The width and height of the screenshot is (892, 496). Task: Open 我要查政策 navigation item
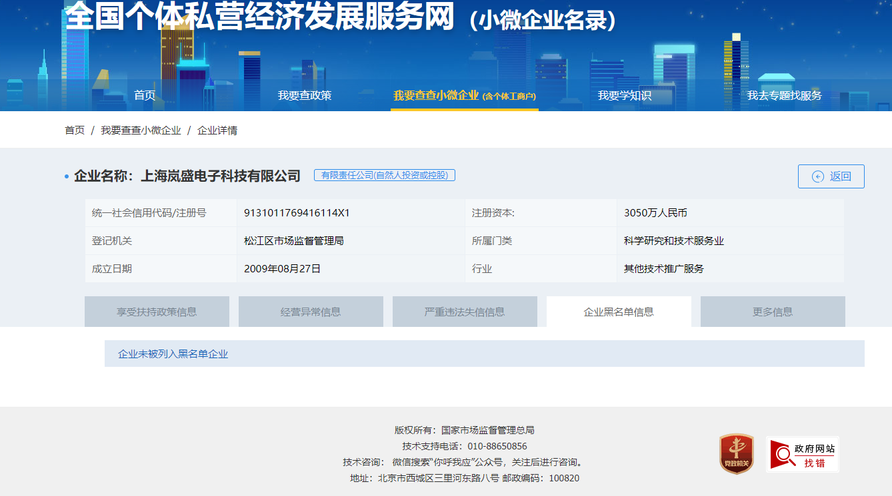coord(305,95)
